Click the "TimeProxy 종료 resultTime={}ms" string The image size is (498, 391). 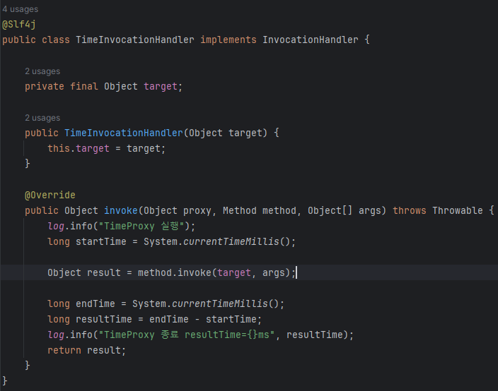pos(187,335)
